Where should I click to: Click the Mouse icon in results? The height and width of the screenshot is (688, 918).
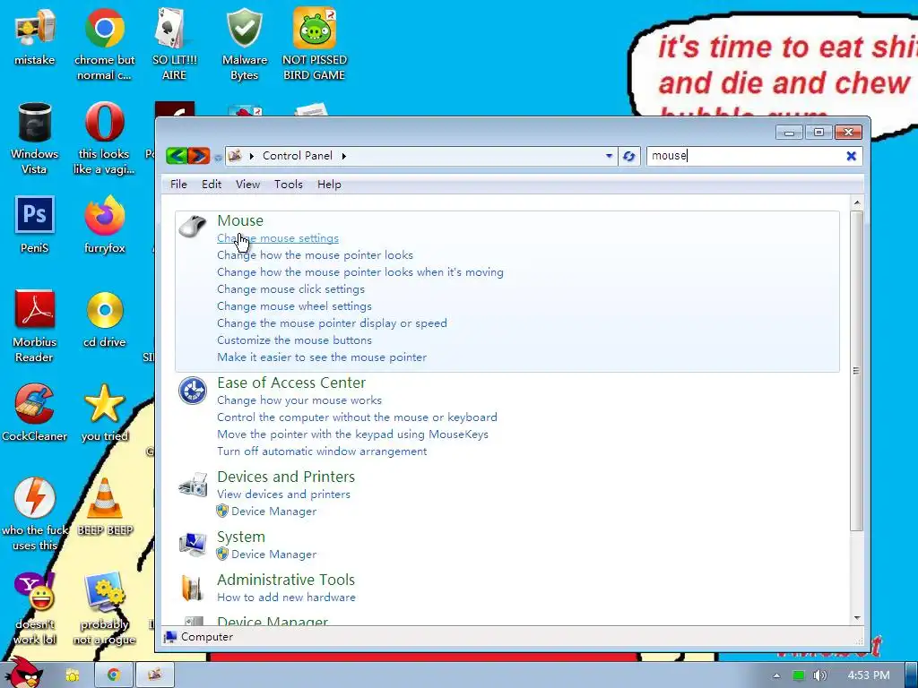[x=193, y=227]
